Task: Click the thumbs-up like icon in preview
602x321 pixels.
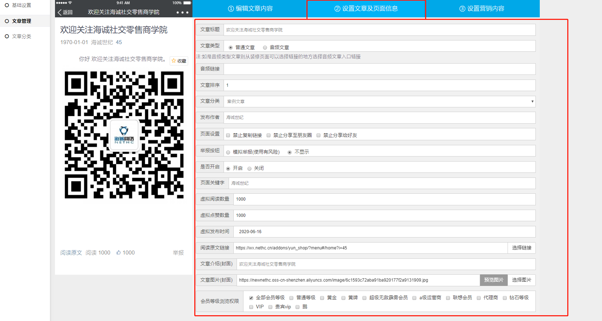Action: 118,252
